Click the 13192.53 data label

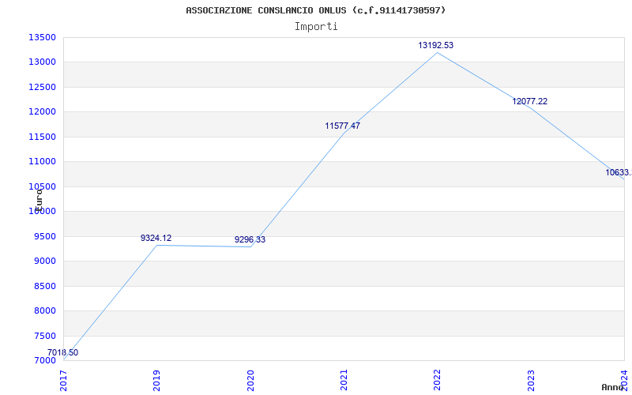click(x=436, y=46)
